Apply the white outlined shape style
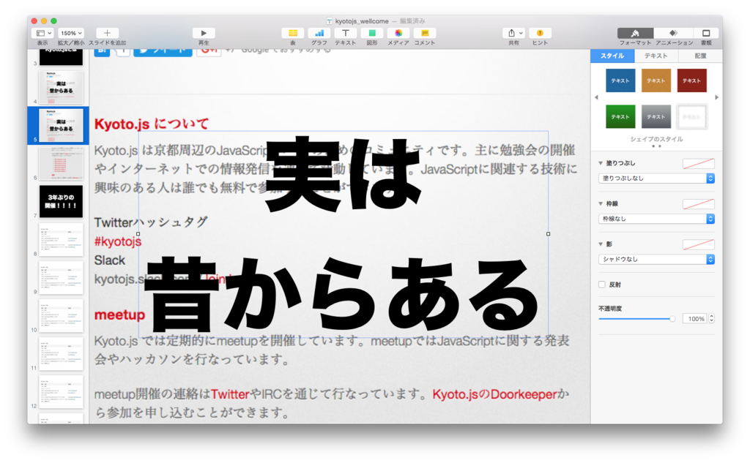 (691, 116)
